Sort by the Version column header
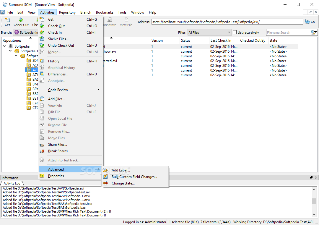 pos(165,40)
